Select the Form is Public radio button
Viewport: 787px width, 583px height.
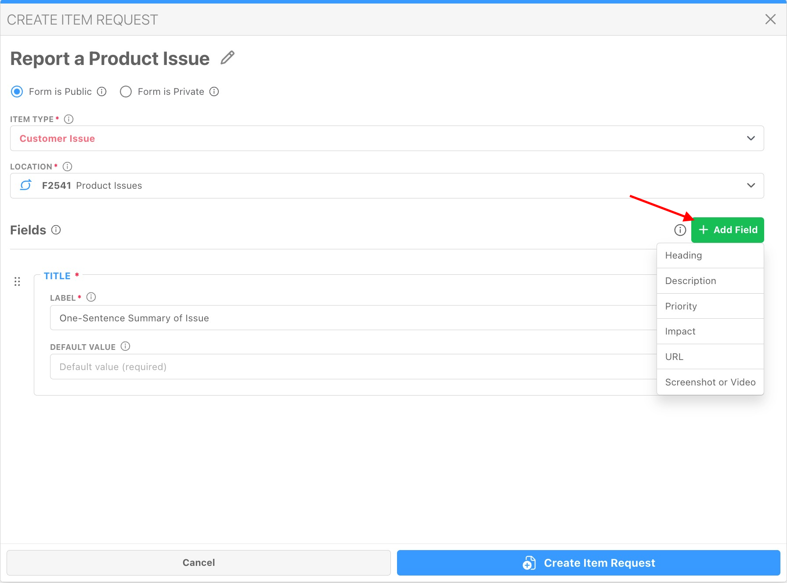[17, 91]
